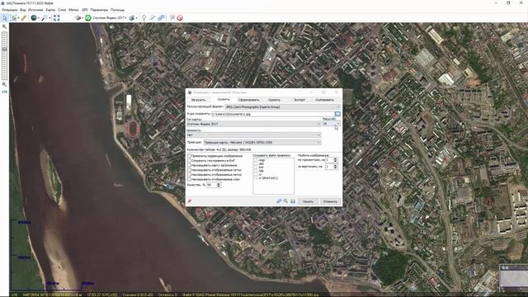Screen dimensions: 528x297
Task: Open the Масштаб zoom level dropdown
Action: [x=332, y=124]
